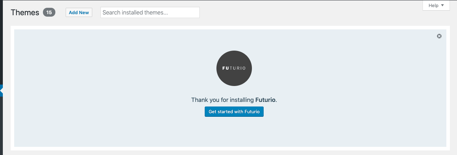
Task: Click the bold Futurio word in the message
Action: 265,100
